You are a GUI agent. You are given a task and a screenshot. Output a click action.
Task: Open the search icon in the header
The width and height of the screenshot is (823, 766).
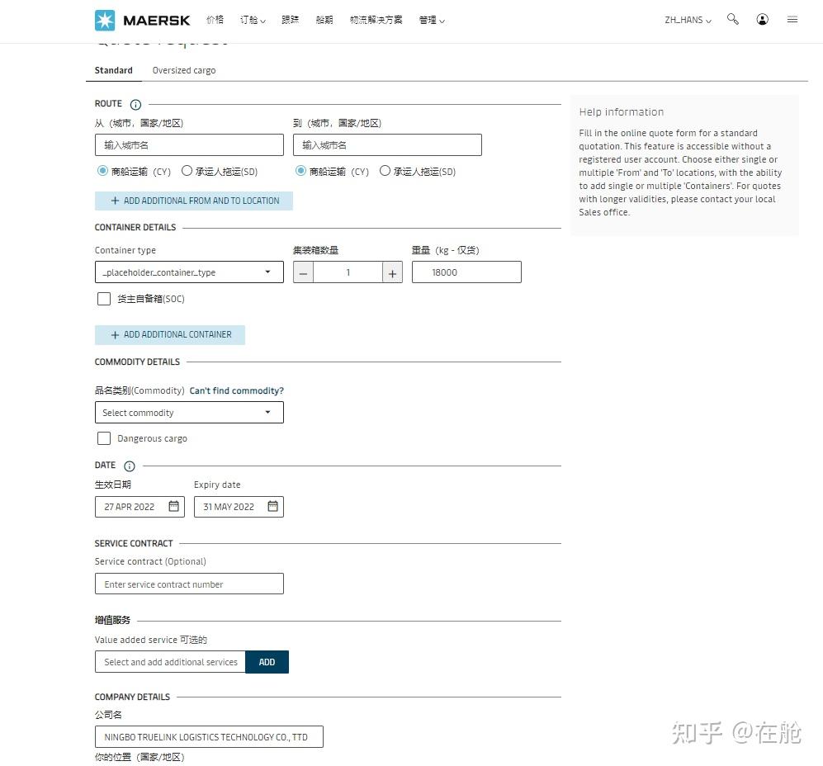(x=732, y=19)
